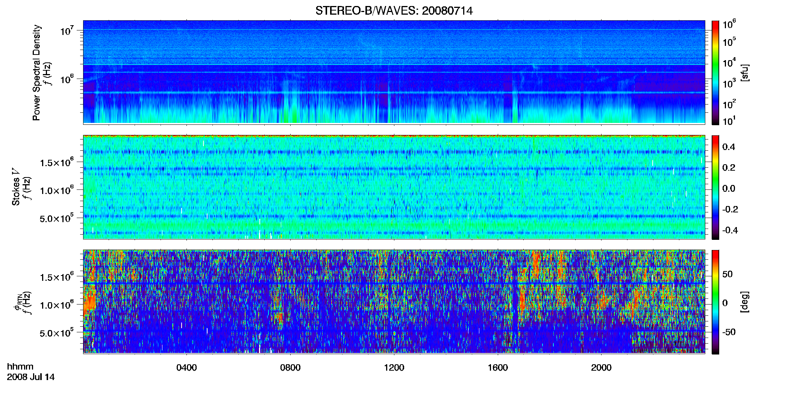Viewport: 788px width, 406px height.
Task: Click the 0.2 tick label on Stokes colorbar
Action: (x=729, y=168)
